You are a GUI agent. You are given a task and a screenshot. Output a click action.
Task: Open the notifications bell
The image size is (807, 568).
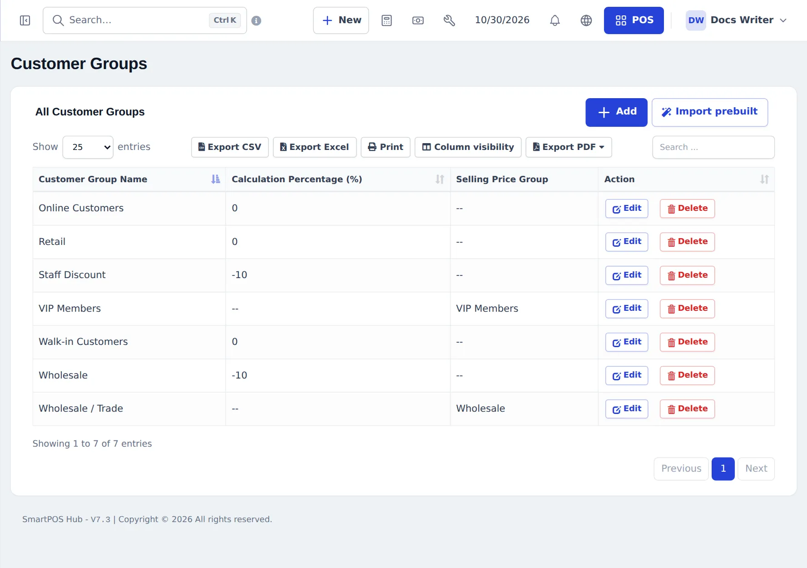(x=555, y=20)
